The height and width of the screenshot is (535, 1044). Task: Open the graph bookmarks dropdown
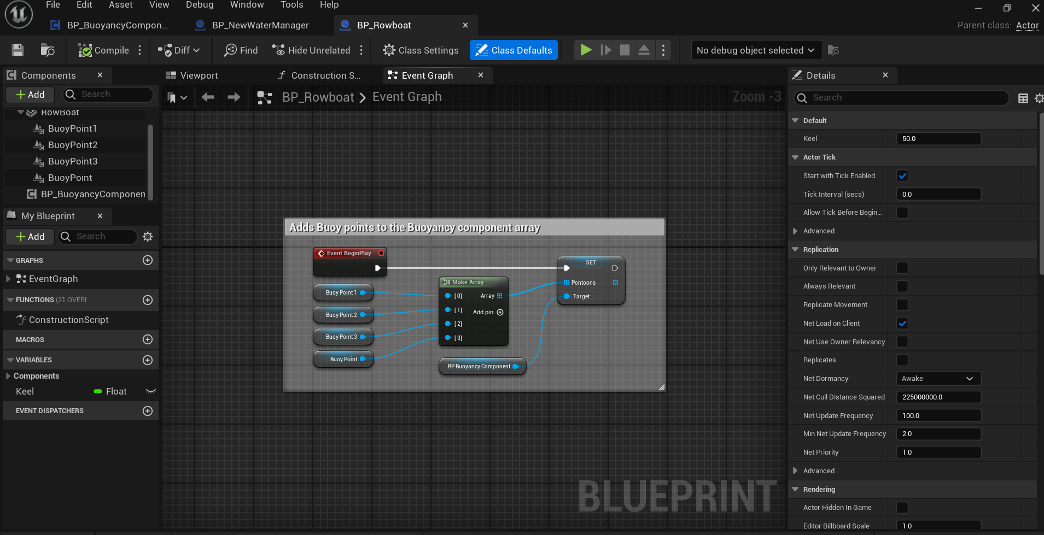click(x=177, y=97)
